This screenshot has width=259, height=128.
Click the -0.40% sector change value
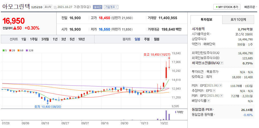point(248,115)
